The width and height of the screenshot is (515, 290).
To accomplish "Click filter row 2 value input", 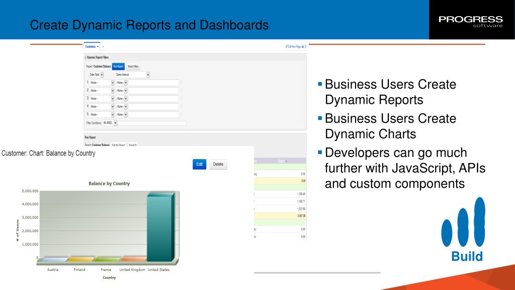I will click(x=153, y=91).
